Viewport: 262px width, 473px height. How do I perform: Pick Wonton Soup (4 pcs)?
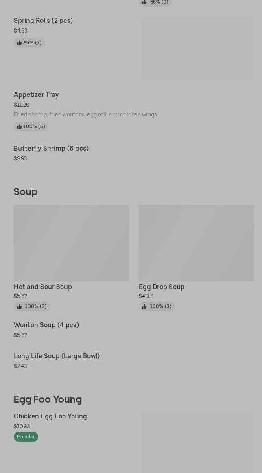click(46, 325)
